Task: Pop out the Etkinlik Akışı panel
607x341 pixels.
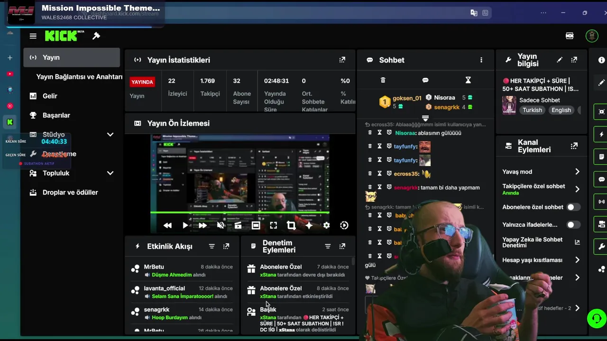Action: click(x=226, y=246)
